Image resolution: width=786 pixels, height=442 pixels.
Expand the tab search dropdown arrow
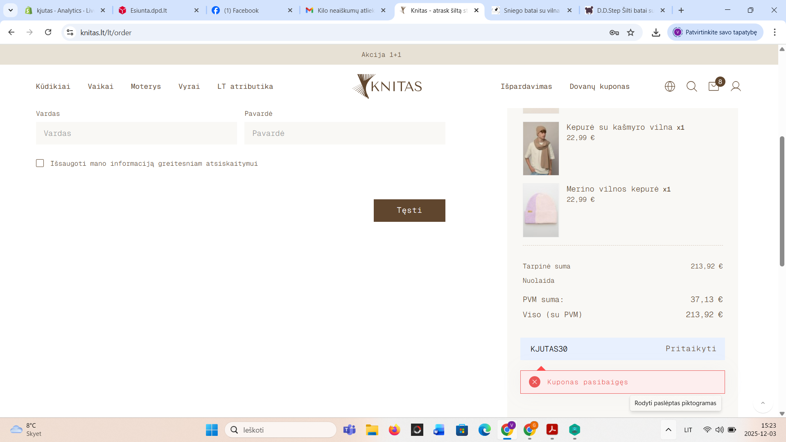(x=11, y=10)
